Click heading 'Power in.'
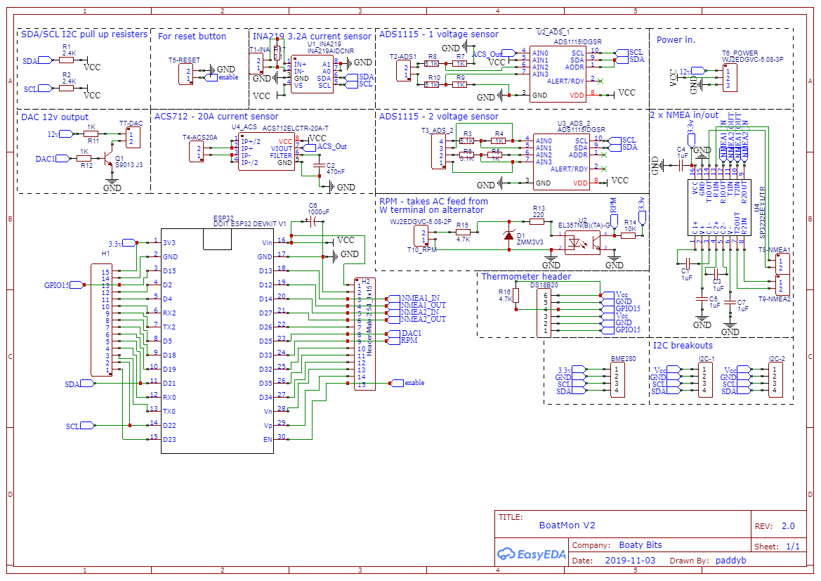This screenshot has height=581, width=821. (676, 40)
